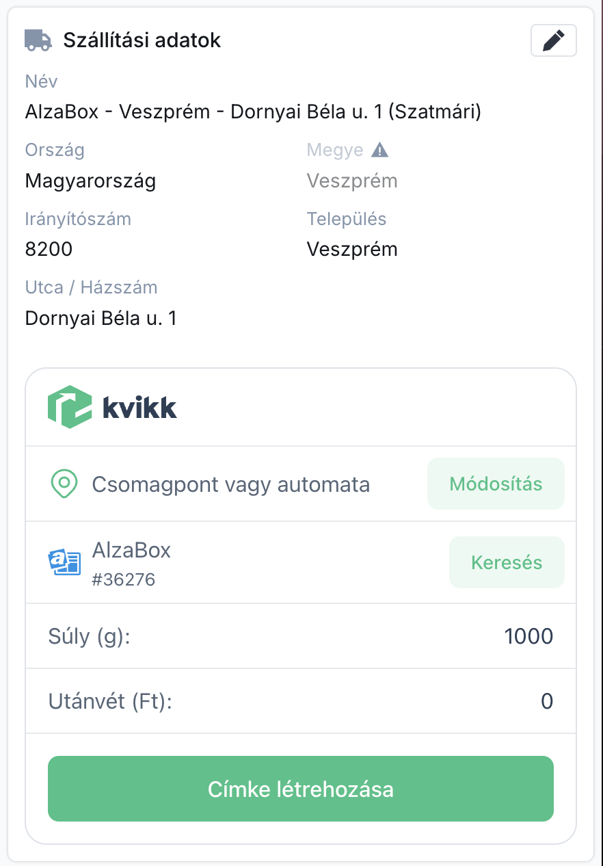Click the Település value Veszprém
Viewport: 603px width, 866px height.
[x=351, y=249]
